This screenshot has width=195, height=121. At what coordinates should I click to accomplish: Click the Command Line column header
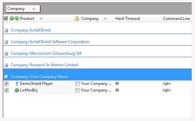click(176, 19)
